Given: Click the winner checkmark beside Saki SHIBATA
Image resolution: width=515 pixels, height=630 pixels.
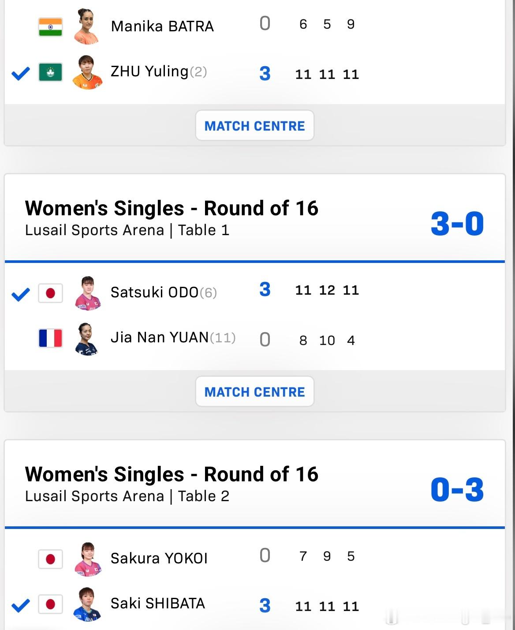Looking at the screenshot, I should pos(21,605).
